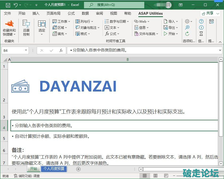Click the save icon in title bar

tap(8, 5)
